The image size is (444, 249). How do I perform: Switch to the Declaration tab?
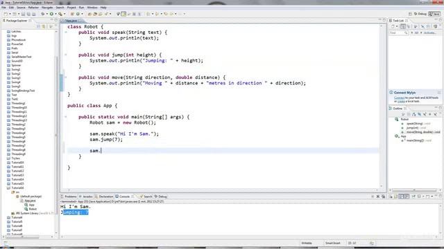[x=104, y=196]
